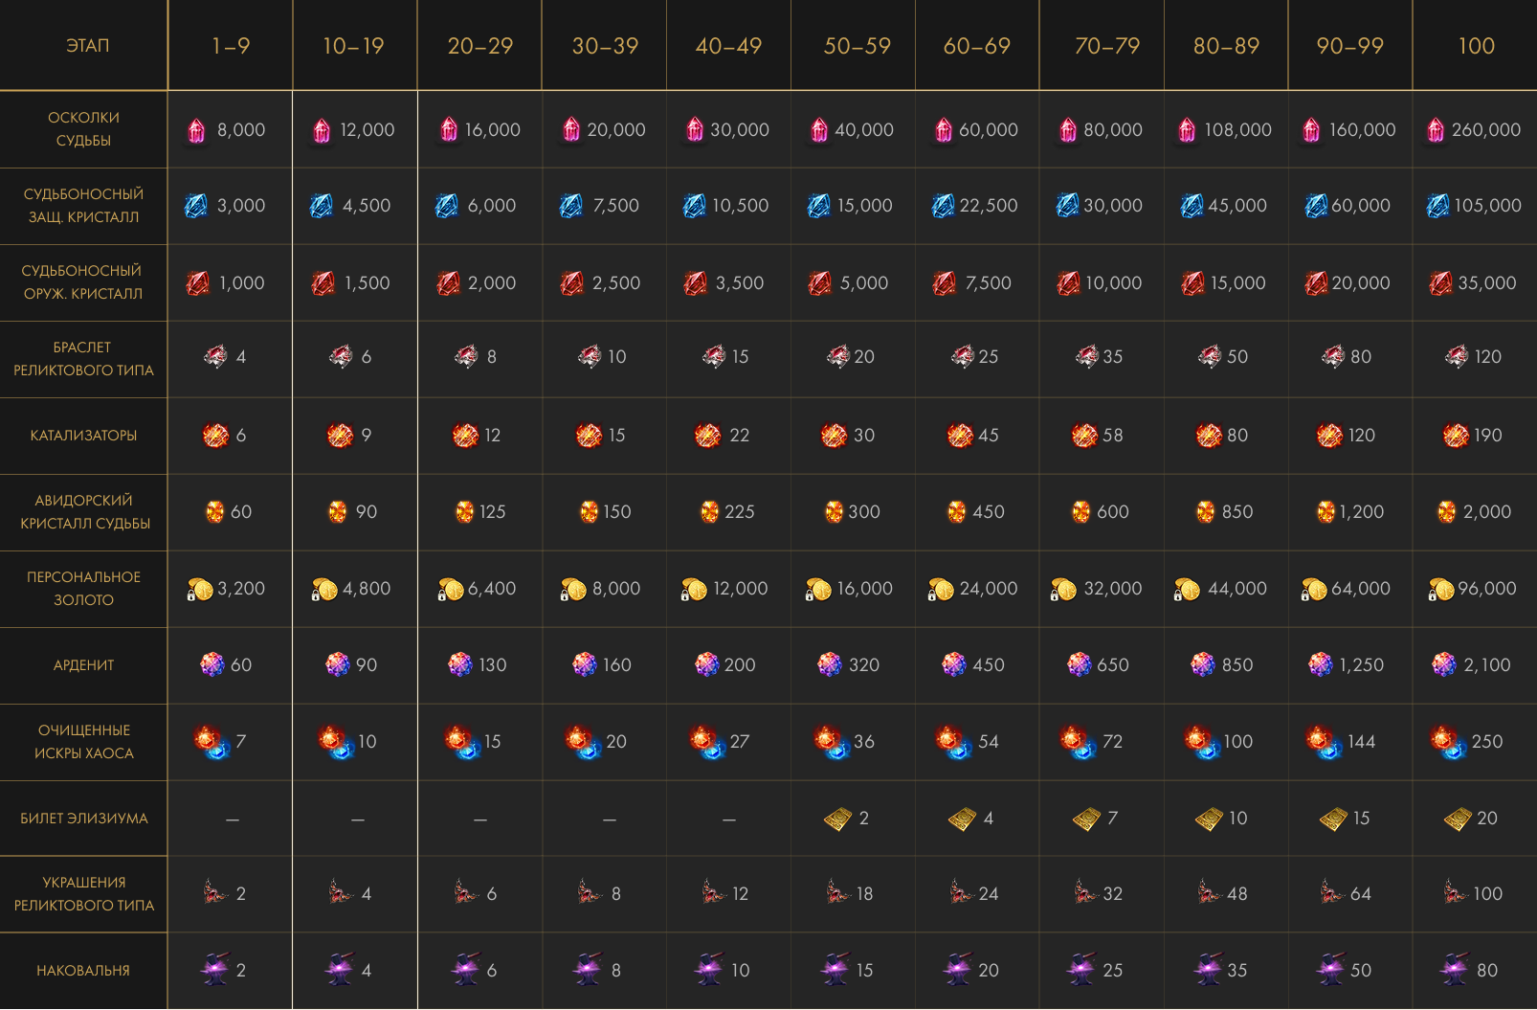The image size is (1537, 1010).
Task: Click the chaos sparks icon beside 250
Action: (x=1447, y=742)
